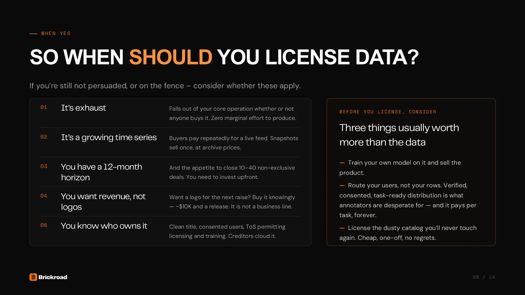Click the description "Want a logo for the next raise?"

(232, 202)
